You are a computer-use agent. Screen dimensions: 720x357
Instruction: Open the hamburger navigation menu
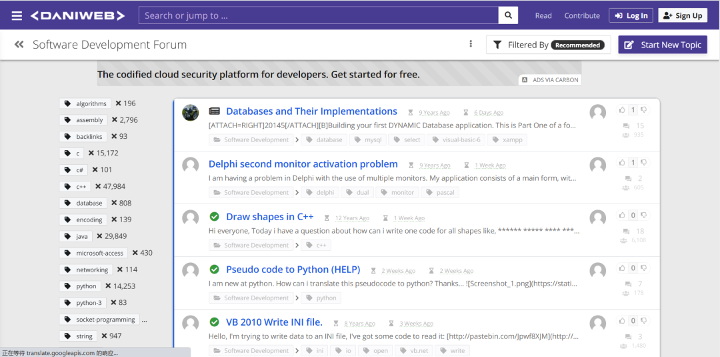[17, 15]
